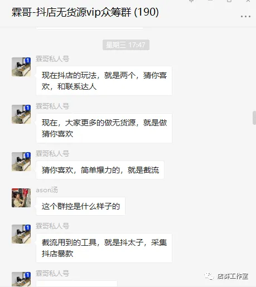Select message '猜你喜欢，简单爆力的，就是截流'
The height and width of the screenshot is (287, 256).
pyautogui.click(x=100, y=170)
